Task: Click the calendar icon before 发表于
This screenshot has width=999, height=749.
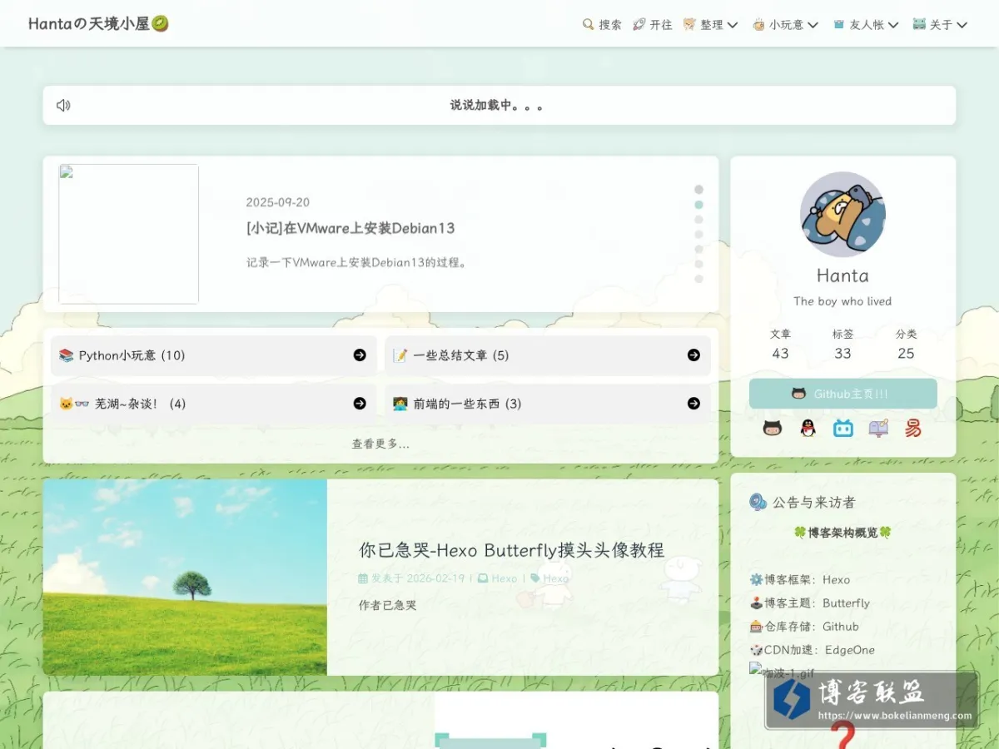Action: [x=363, y=578]
